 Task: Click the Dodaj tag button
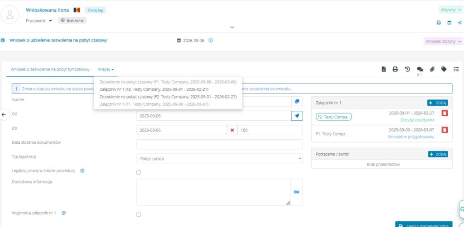point(95,10)
